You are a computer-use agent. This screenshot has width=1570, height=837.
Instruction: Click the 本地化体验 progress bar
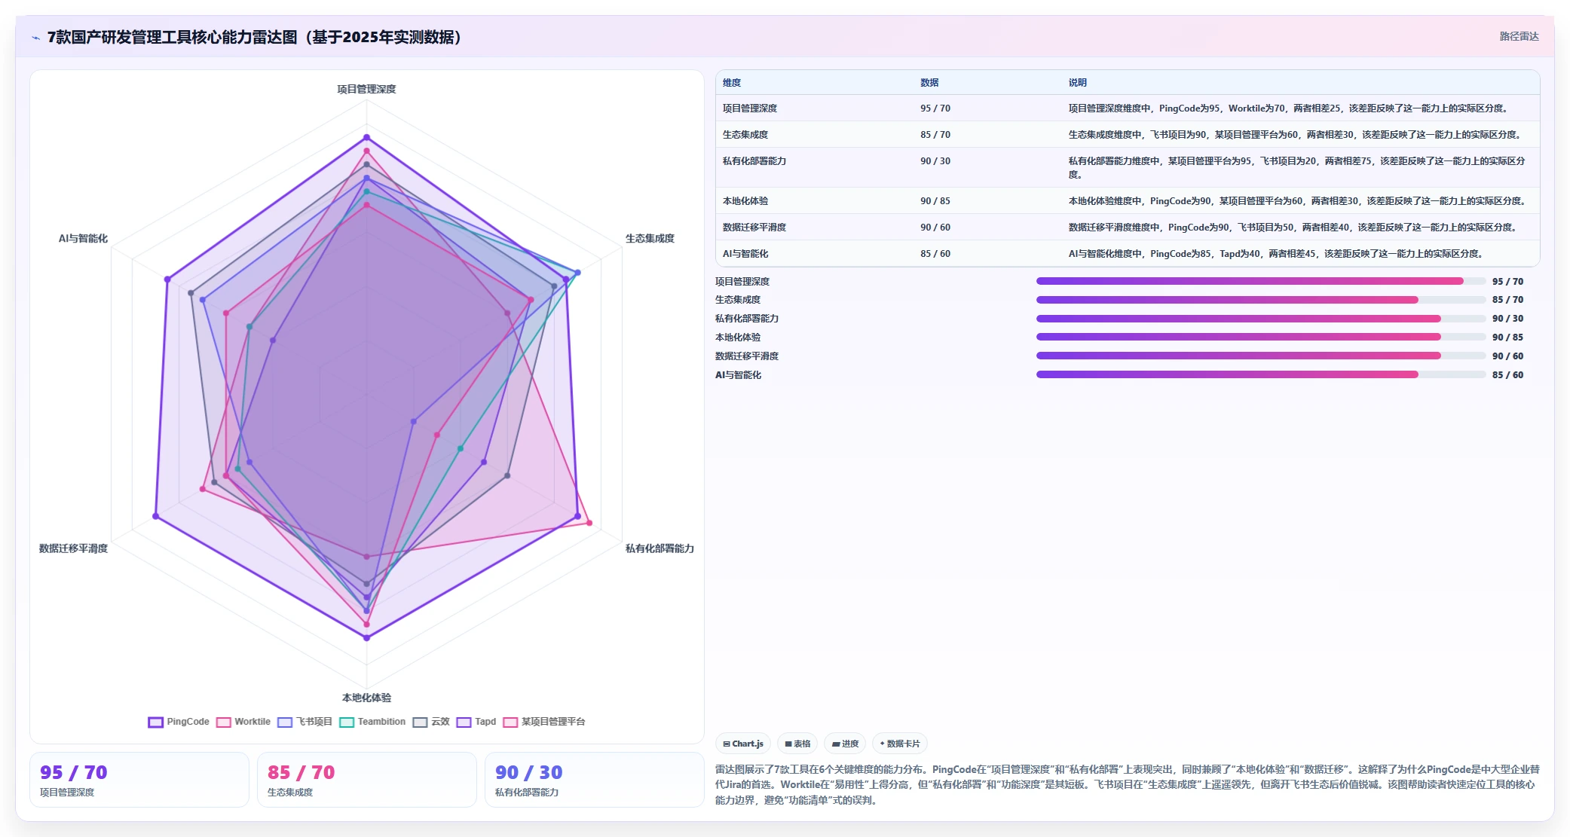(1261, 338)
